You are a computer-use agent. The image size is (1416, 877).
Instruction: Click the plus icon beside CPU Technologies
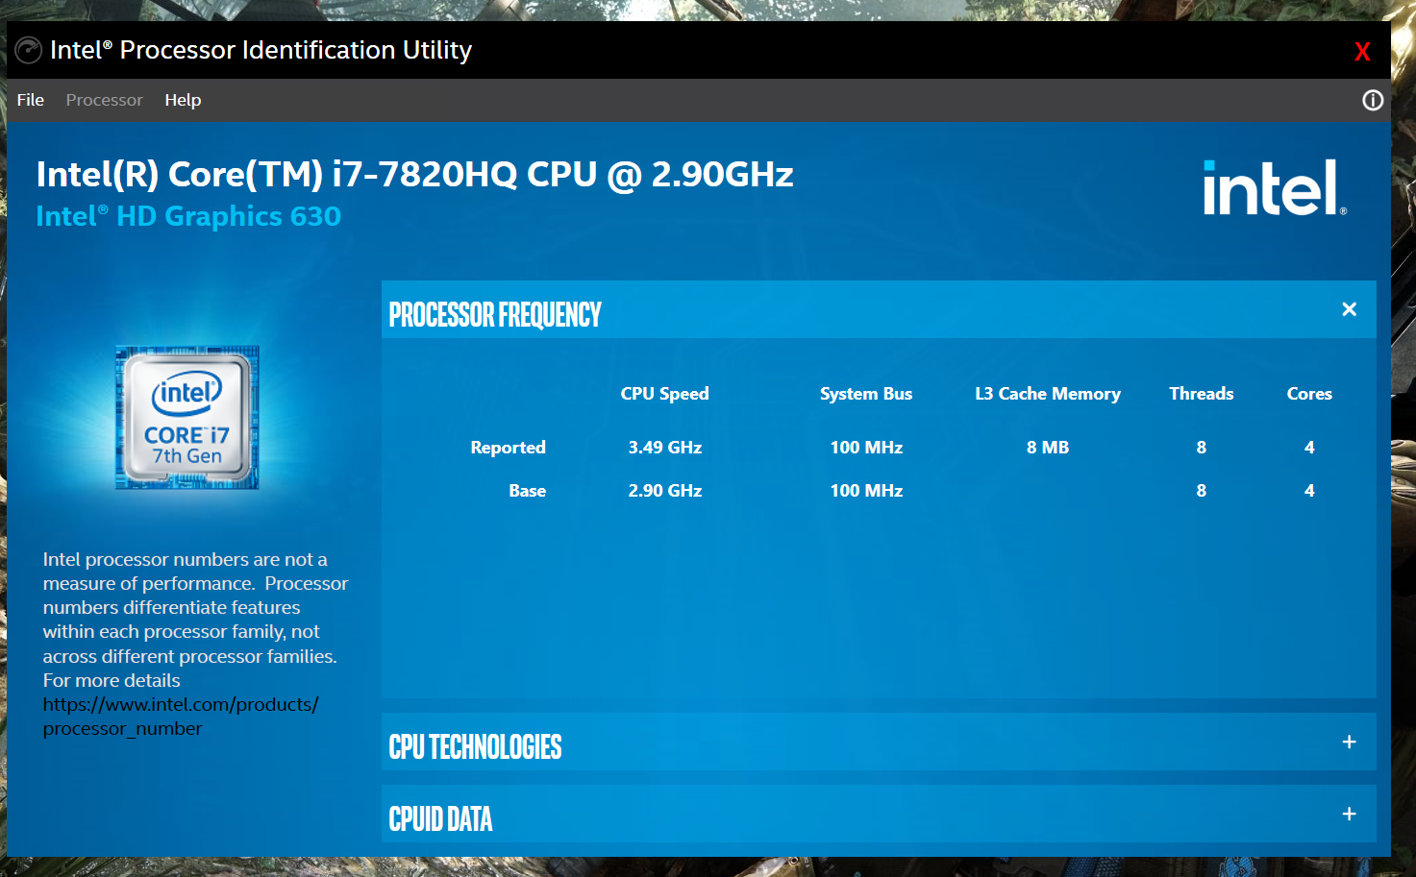[1349, 742]
